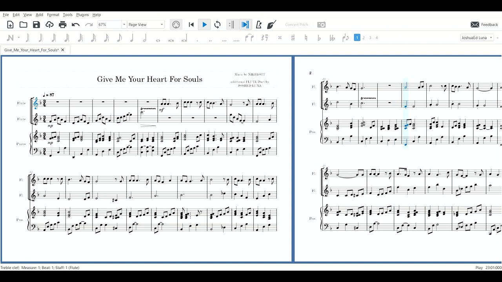The height and width of the screenshot is (282, 502).
Task: Print the score using the printer icon
Action: [x=62, y=25]
